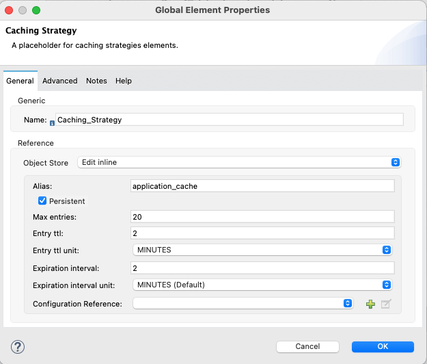Expand the Entry ttl unit dropdown
This screenshot has width=427, height=364.
pos(262,250)
